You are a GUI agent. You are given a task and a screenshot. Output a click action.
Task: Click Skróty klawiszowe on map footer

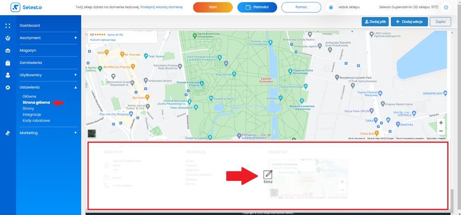coord(357,138)
